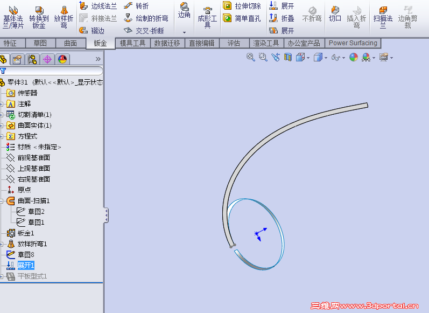The width and height of the screenshot is (429, 313).
Task: Choose the Lofted Bend (放样折弯) tool
Action: (64, 17)
